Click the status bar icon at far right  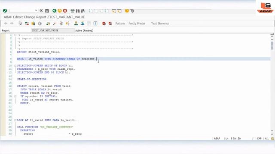point(272,139)
